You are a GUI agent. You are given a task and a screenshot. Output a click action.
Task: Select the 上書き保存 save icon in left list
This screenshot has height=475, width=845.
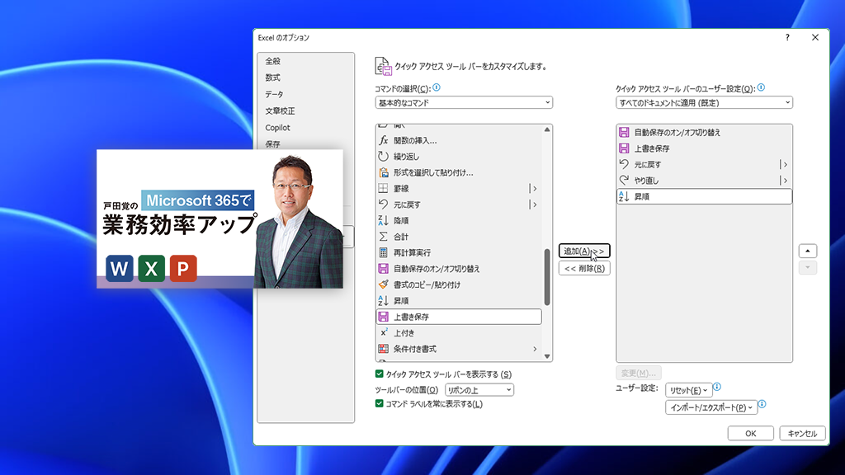[383, 317]
